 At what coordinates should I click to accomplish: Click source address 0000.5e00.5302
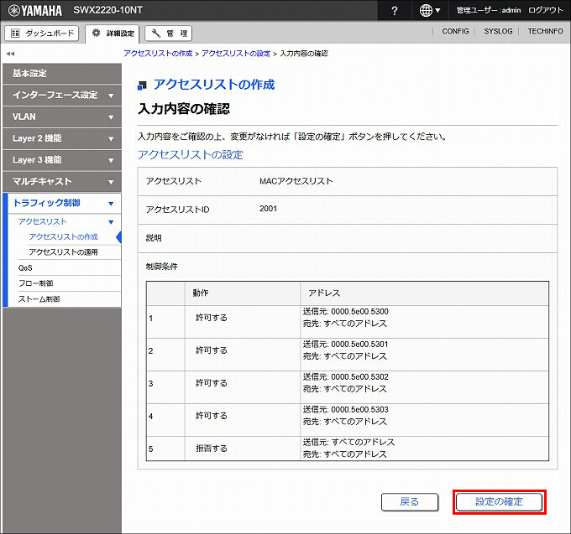pos(359,377)
